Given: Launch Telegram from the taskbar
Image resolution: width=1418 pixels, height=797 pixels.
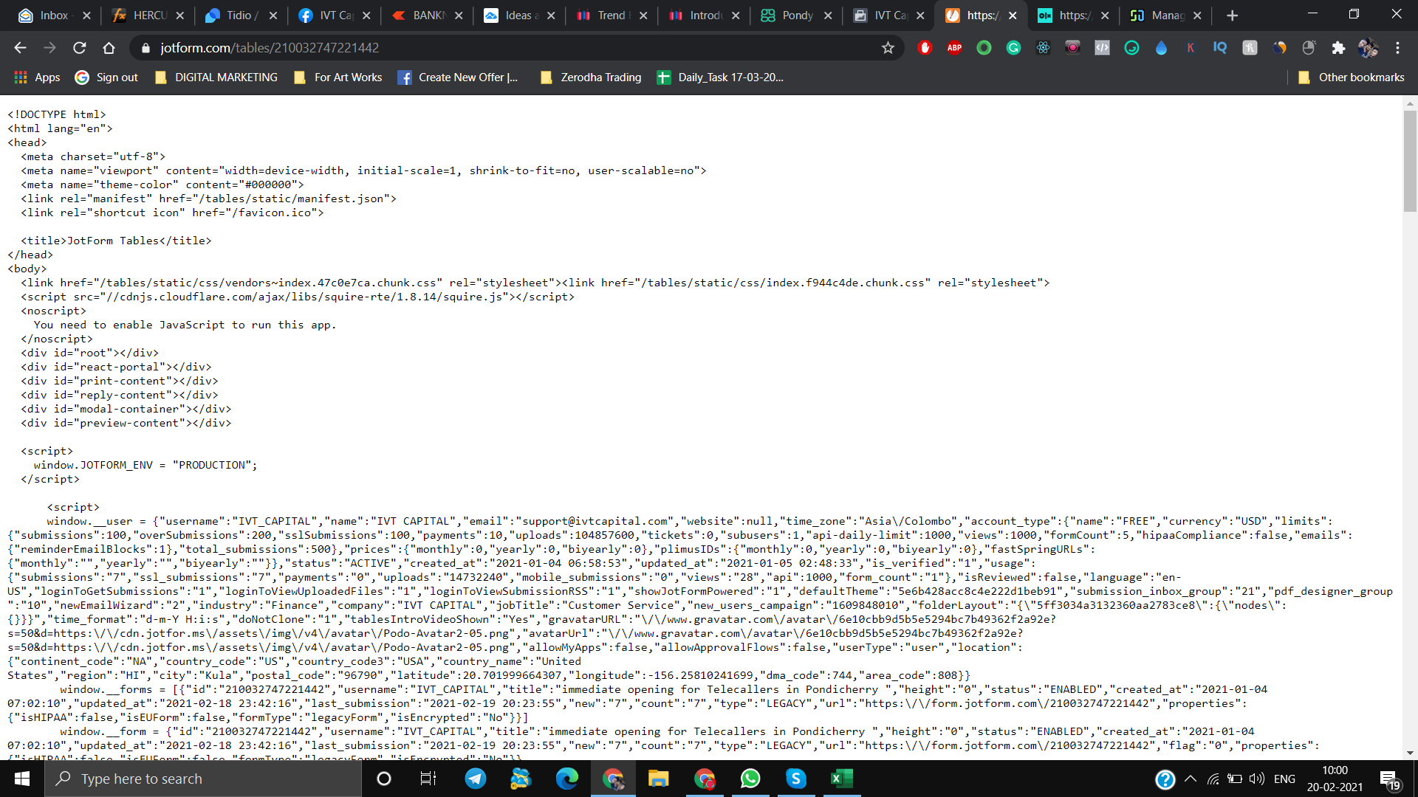Looking at the screenshot, I should (476, 779).
